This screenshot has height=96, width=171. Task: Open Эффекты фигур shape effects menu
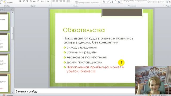[x=156, y=2]
